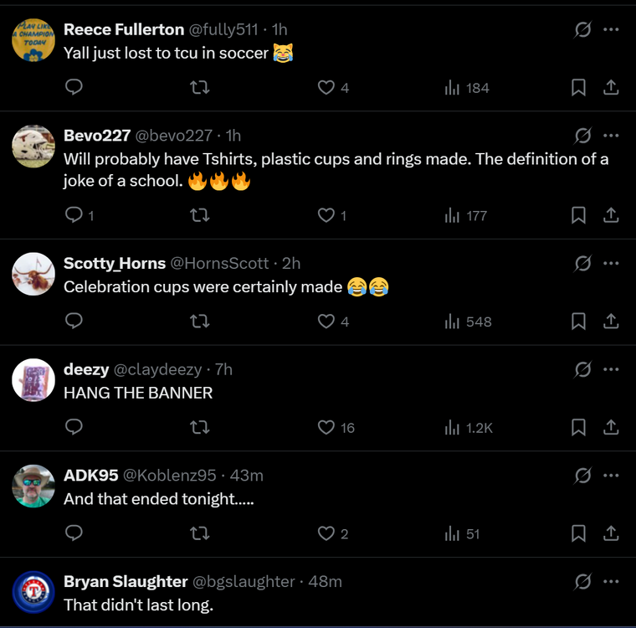
Task: Open Bryan Slaughter's profile name link
Action: [126, 581]
